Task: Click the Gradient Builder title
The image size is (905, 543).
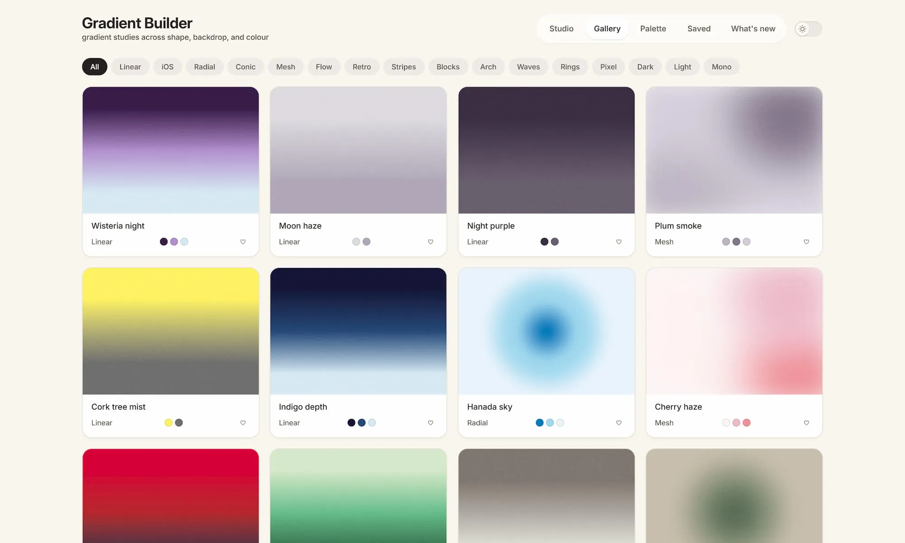Action: click(137, 23)
